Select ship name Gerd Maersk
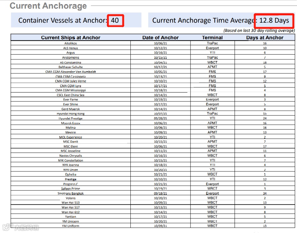The image size is (297, 233). pyautogui.click(x=70, y=109)
